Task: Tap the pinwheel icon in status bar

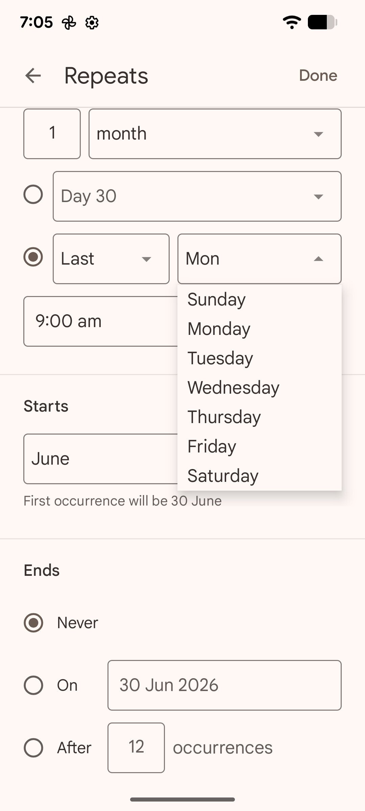Action: 69,23
